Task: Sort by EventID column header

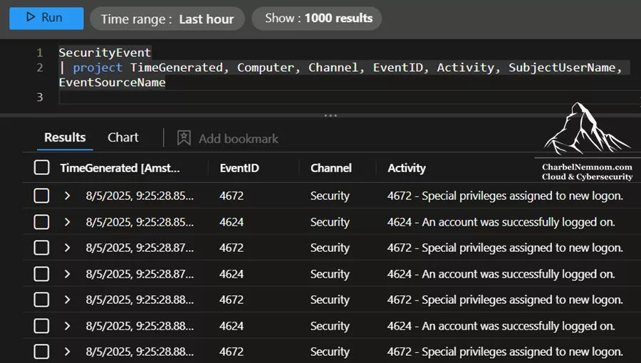Action: pos(239,168)
